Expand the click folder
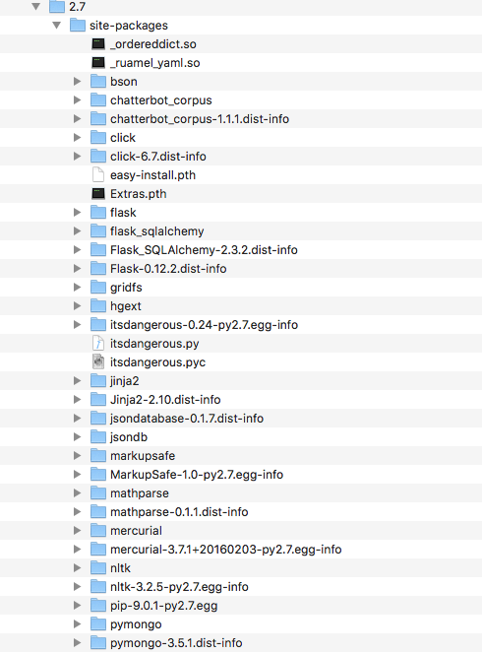Image resolution: width=482 pixels, height=654 pixels. coord(77,137)
